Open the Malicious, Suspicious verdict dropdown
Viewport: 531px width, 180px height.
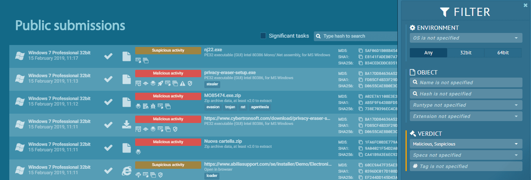coord(466,144)
